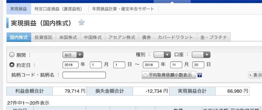The height and width of the screenshot is (110, 262).
Task: Click the start day field before 日 ～
Action: (x=119, y=65)
